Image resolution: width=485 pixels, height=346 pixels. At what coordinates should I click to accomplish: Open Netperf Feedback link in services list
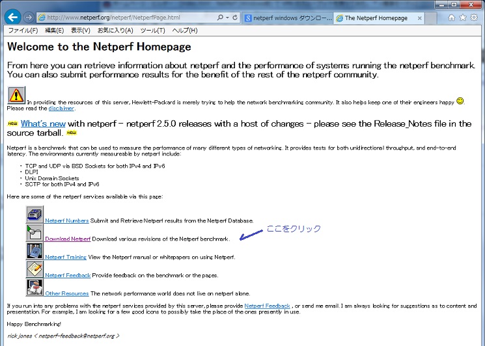tap(68, 275)
